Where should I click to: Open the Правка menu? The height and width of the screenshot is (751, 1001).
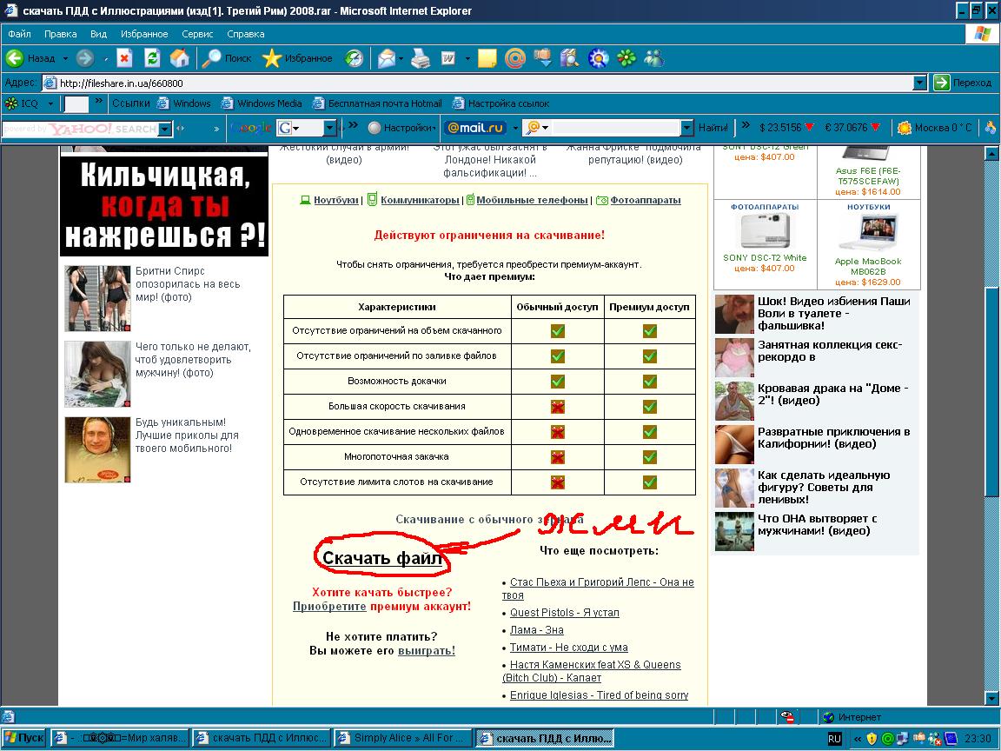[61, 34]
